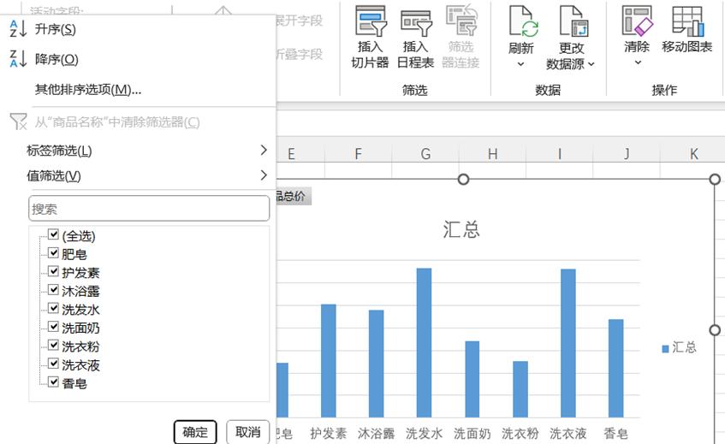Open the 清除 dropdown arrow

[x=638, y=62]
